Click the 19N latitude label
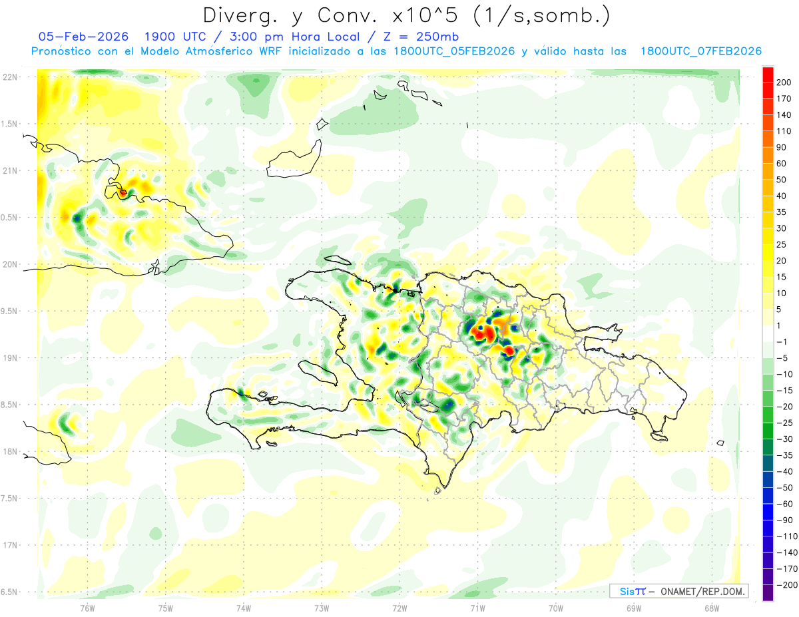Image resolution: width=799 pixels, height=617 pixels. tap(9, 358)
